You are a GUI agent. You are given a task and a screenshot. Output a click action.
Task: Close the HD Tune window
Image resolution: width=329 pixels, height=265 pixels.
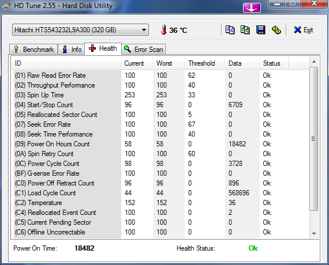[314, 4]
